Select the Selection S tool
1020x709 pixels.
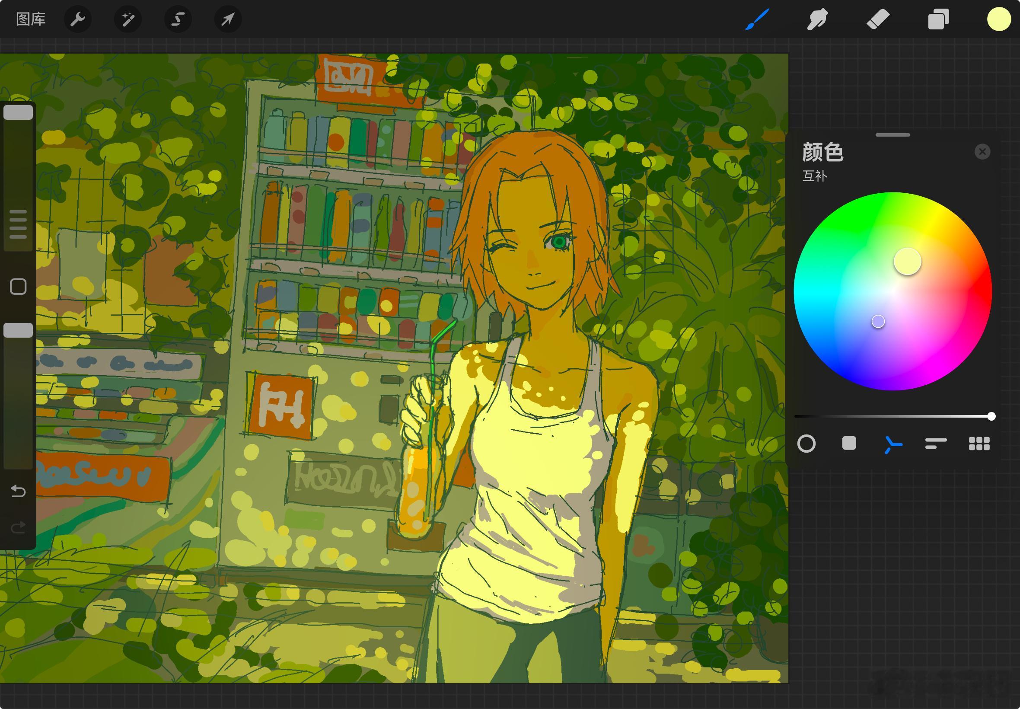178,19
